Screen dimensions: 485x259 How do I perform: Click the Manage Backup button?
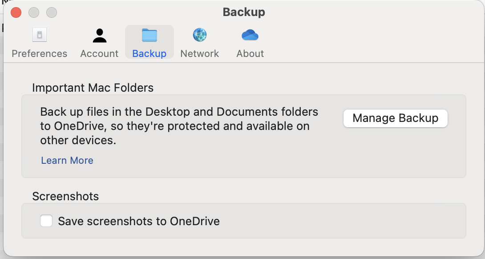pyautogui.click(x=395, y=118)
